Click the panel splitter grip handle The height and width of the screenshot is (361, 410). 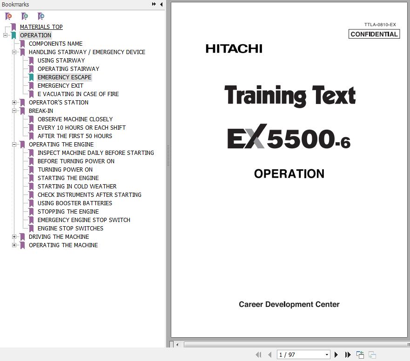[168, 156]
